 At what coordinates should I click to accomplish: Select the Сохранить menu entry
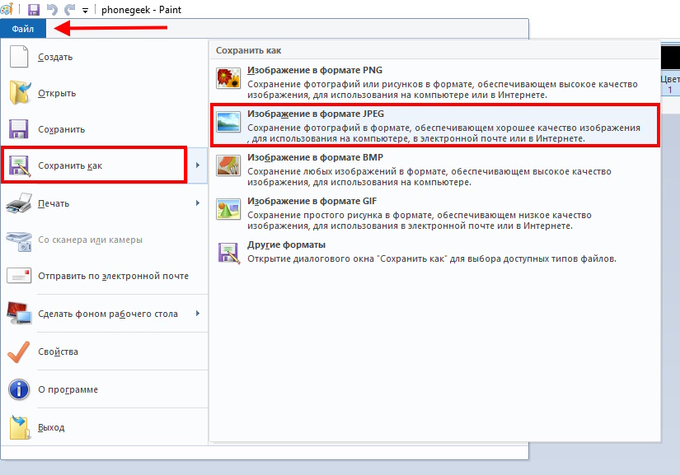point(104,129)
